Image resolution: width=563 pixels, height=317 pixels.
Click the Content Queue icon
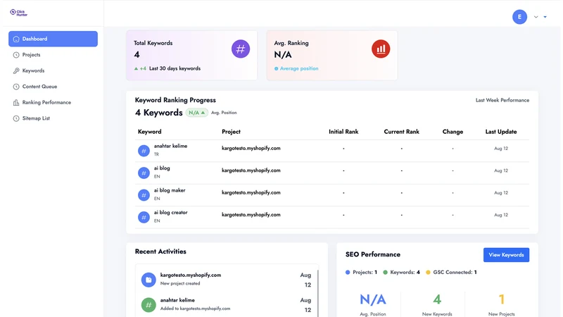pyautogui.click(x=16, y=87)
